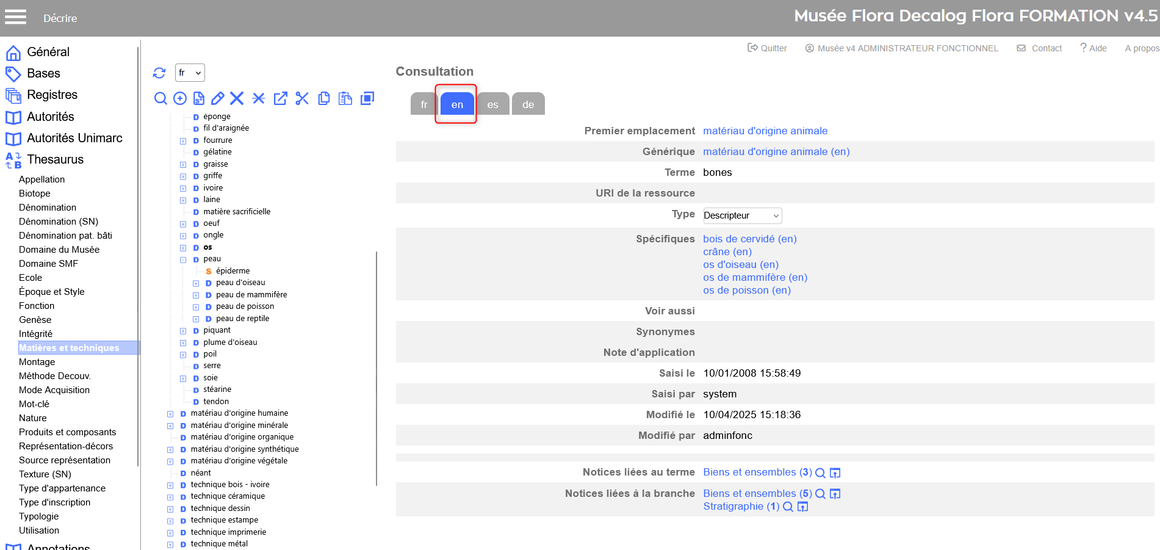The height and width of the screenshot is (550, 1160).
Task: Expand the matériau d'origine minérale node
Action: pos(170,426)
